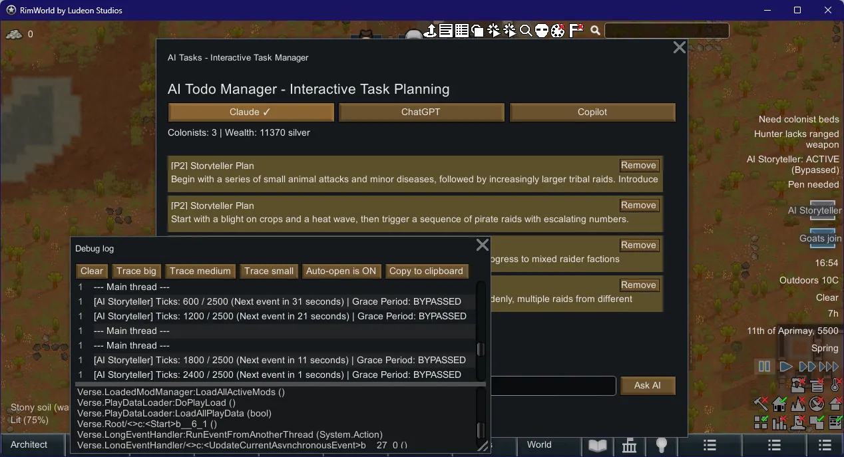This screenshot has height=457, width=844.
Task: Select the Copilot provider tab
Action: (x=592, y=112)
